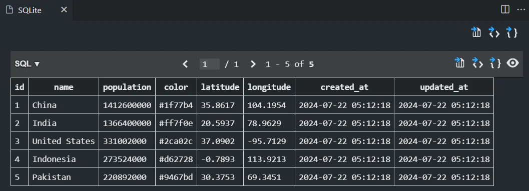Click the top export CSV icon
The height and width of the screenshot is (191, 529).
[x=476, y=32]
